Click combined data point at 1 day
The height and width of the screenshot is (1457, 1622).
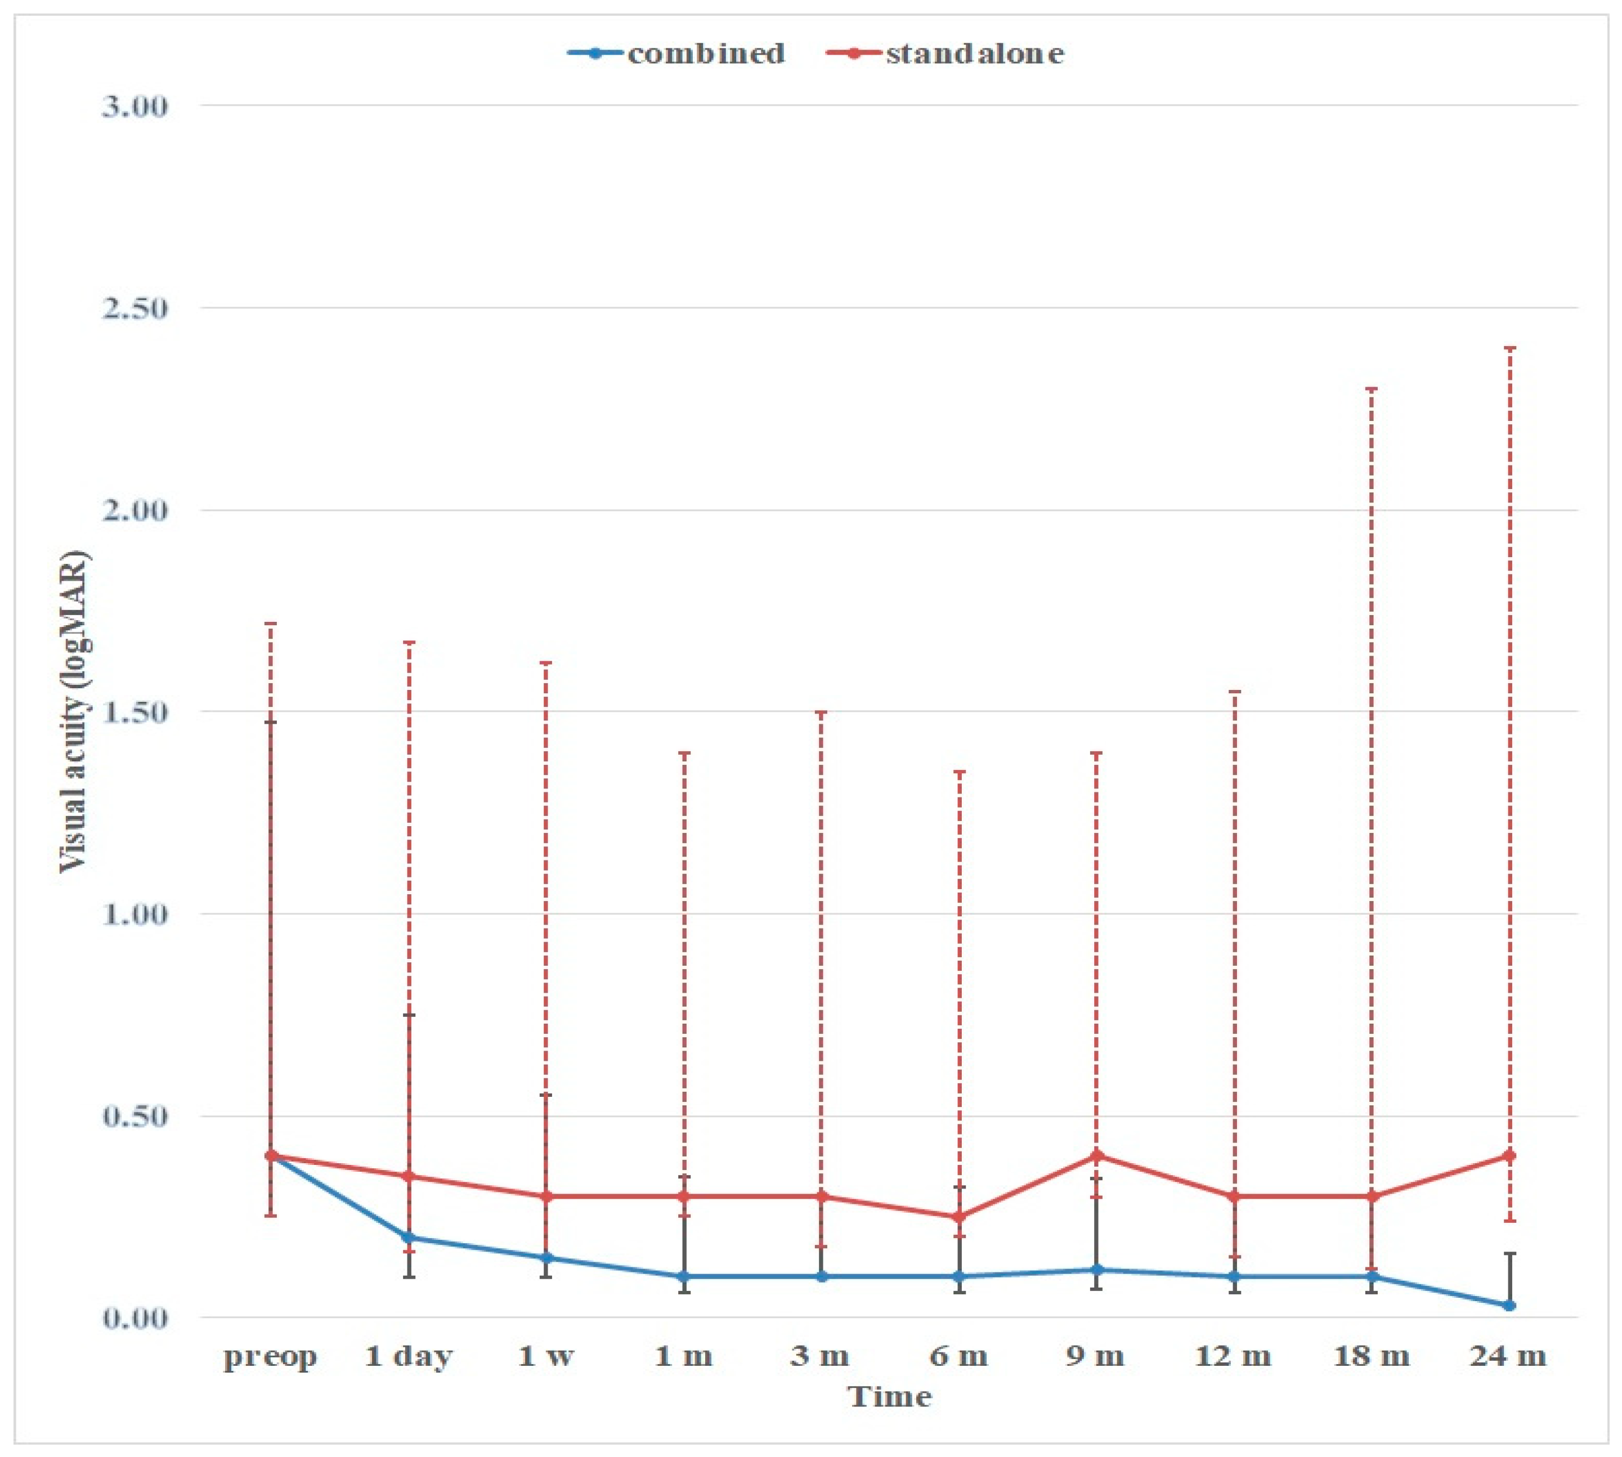408,1237
